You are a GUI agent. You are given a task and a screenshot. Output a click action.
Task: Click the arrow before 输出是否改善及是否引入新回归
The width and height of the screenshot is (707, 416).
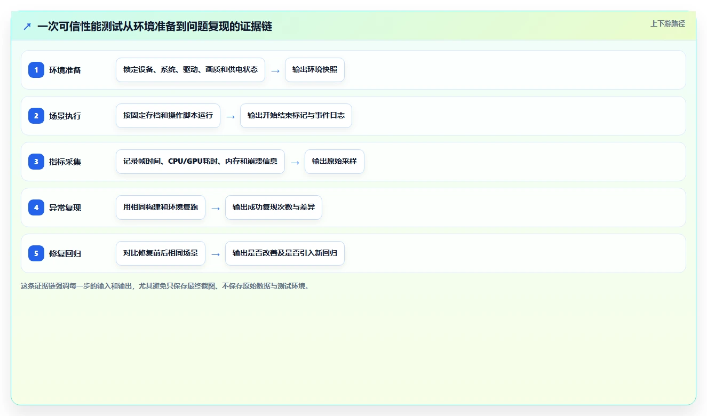216,254
